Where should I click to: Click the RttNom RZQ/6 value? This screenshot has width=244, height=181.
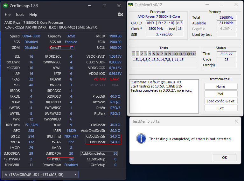coord(115,102)
